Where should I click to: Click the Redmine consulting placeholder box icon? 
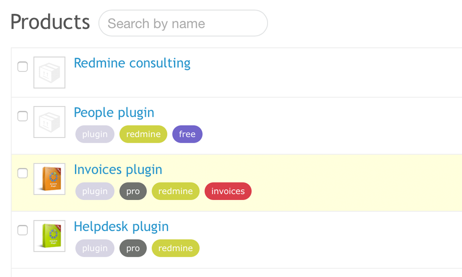click(49, 72)
